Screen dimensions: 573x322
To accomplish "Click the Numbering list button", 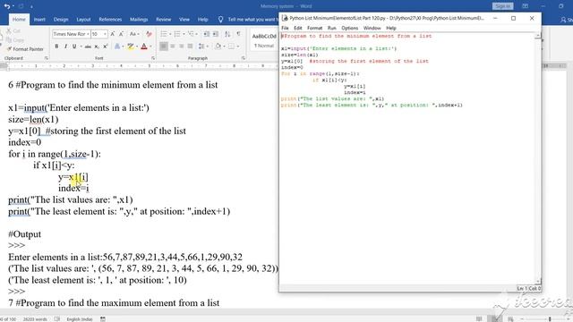I will 177,34.
